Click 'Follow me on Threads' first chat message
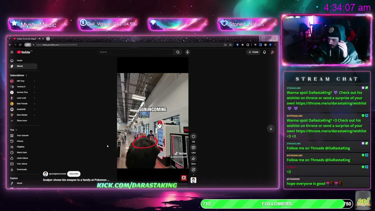 pos(318,148)
